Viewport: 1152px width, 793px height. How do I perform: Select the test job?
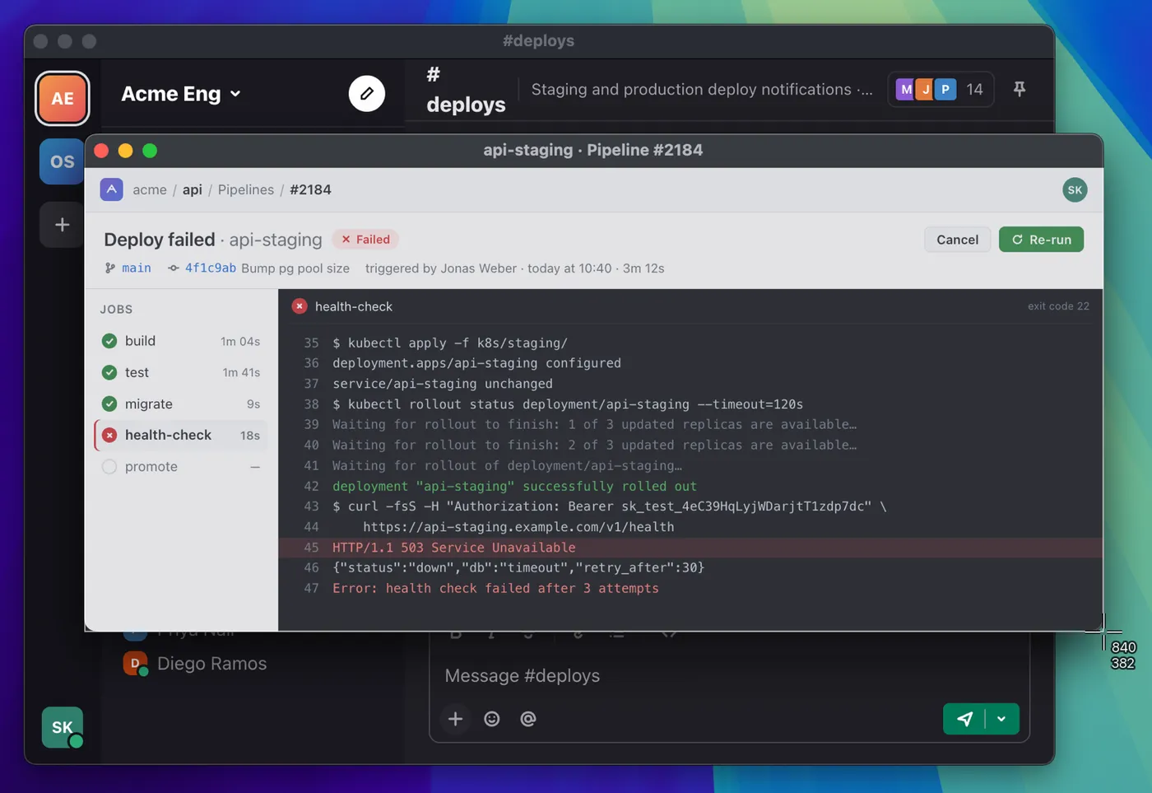[181, 372]
